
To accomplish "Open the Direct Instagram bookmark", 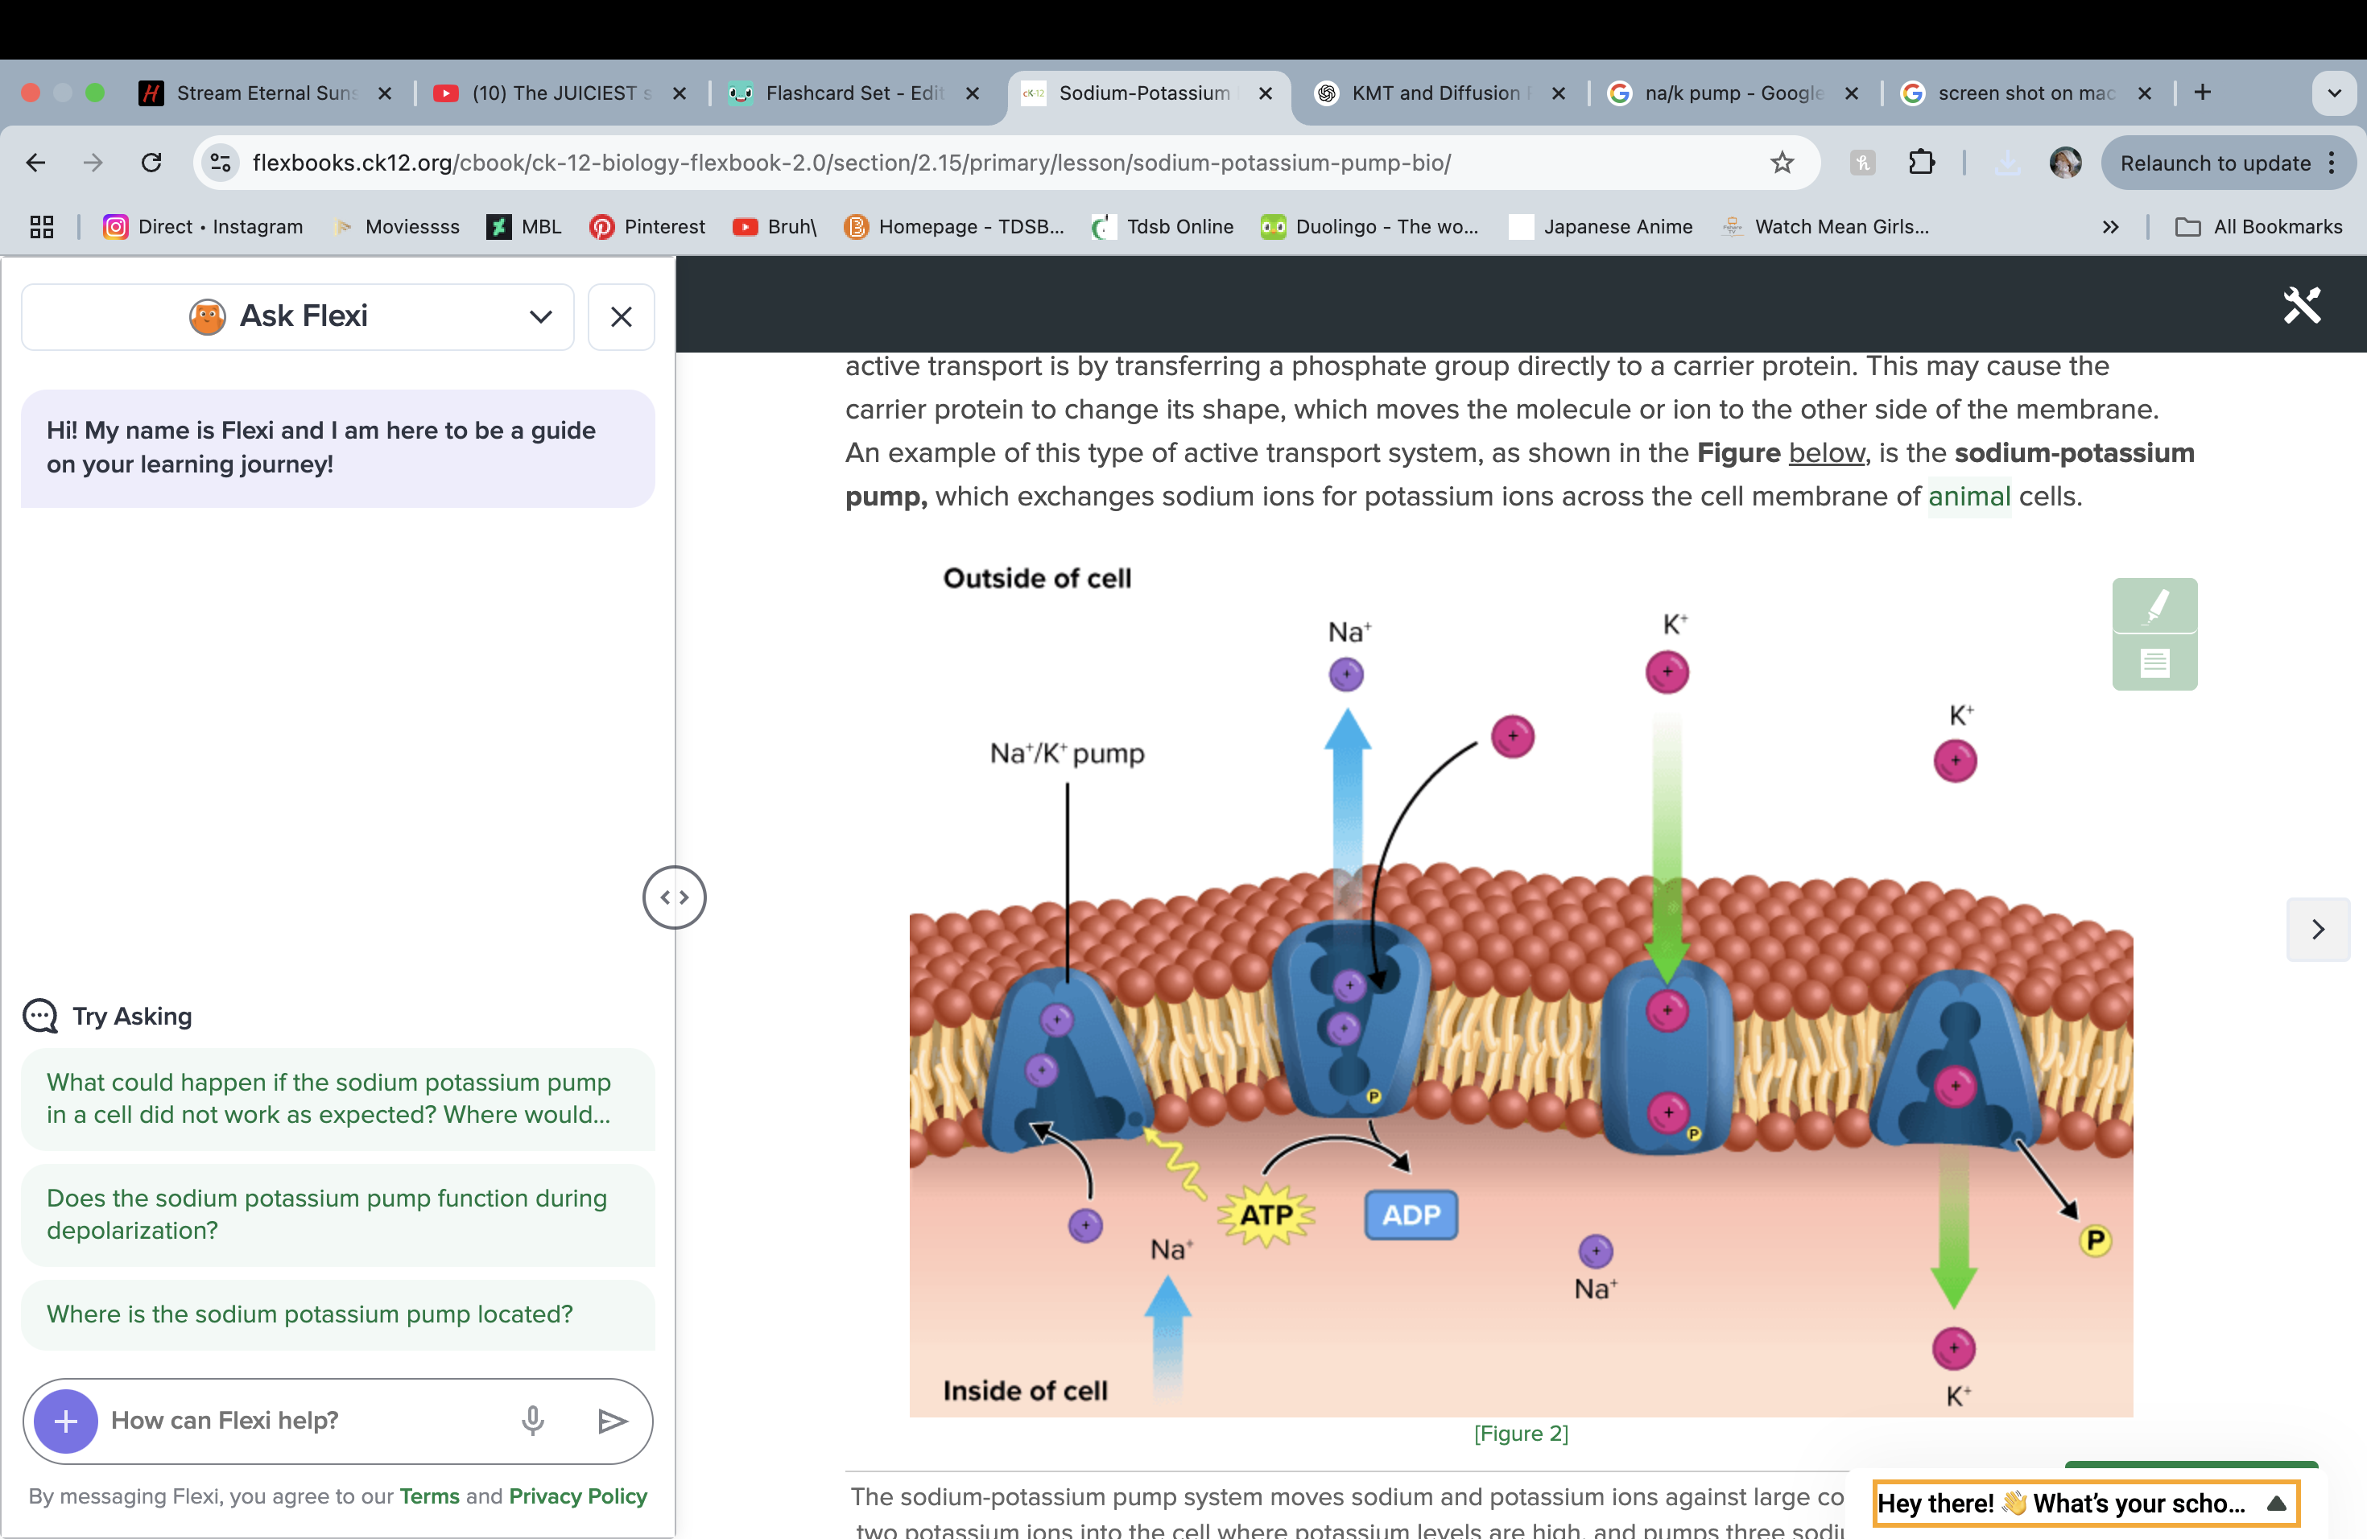I will 203,227.
